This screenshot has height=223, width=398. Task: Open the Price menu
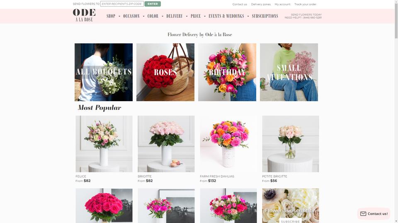click(196, 16)
